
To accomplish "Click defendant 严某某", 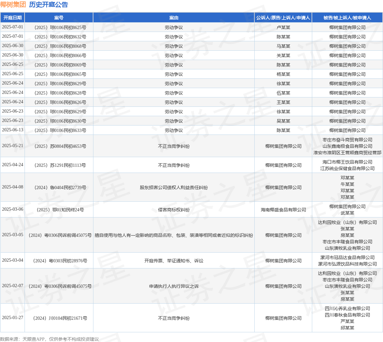I will tap(347, 321).
